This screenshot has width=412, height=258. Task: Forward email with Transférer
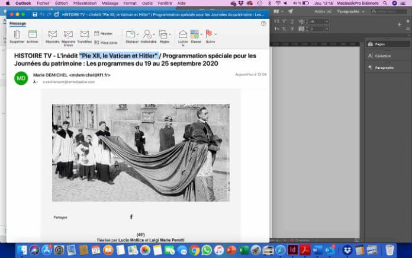coord(85,34)
